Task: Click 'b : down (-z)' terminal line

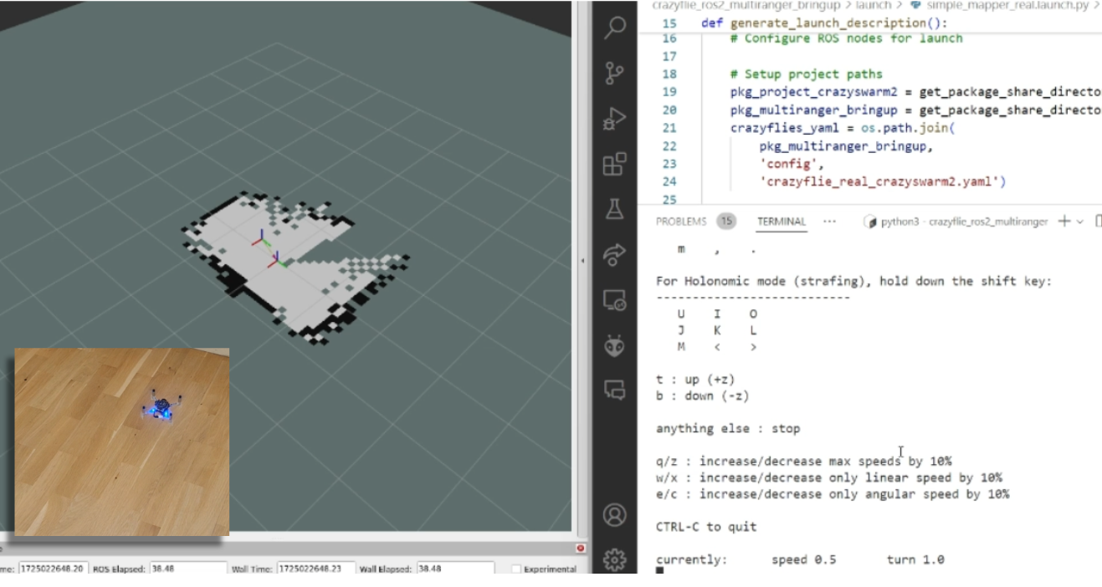Action: [x=702, y=396]
